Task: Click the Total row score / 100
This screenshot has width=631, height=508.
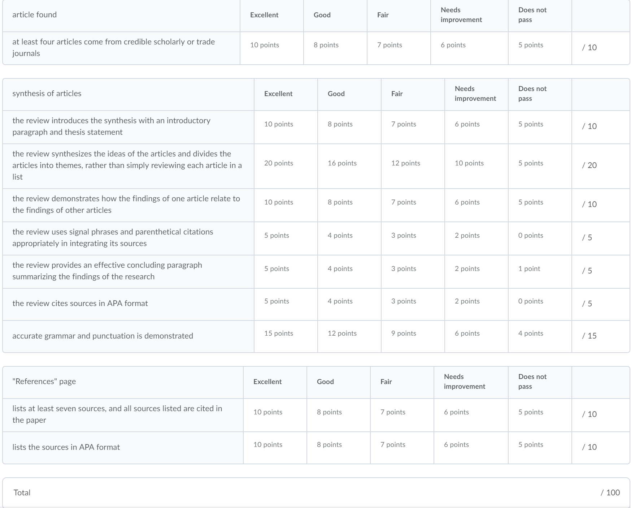Action: [x=610, y=492]
